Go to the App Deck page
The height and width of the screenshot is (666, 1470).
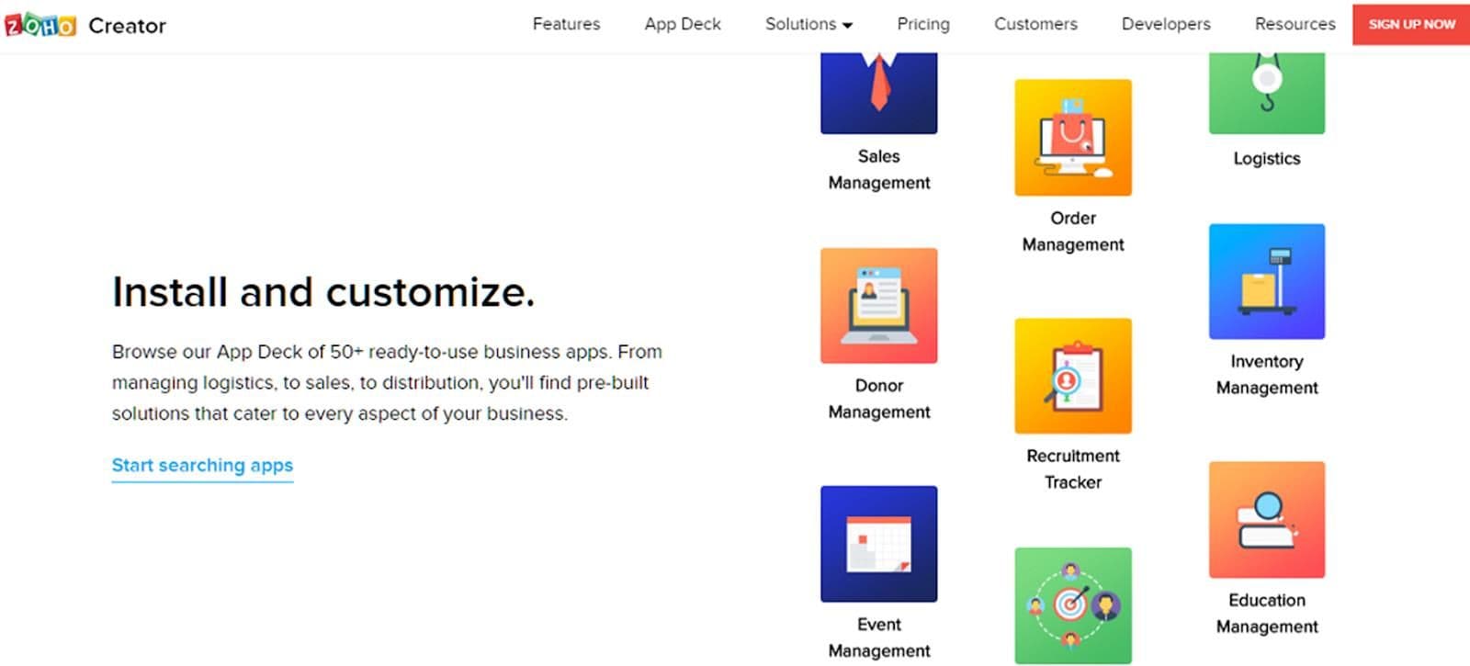683,24
